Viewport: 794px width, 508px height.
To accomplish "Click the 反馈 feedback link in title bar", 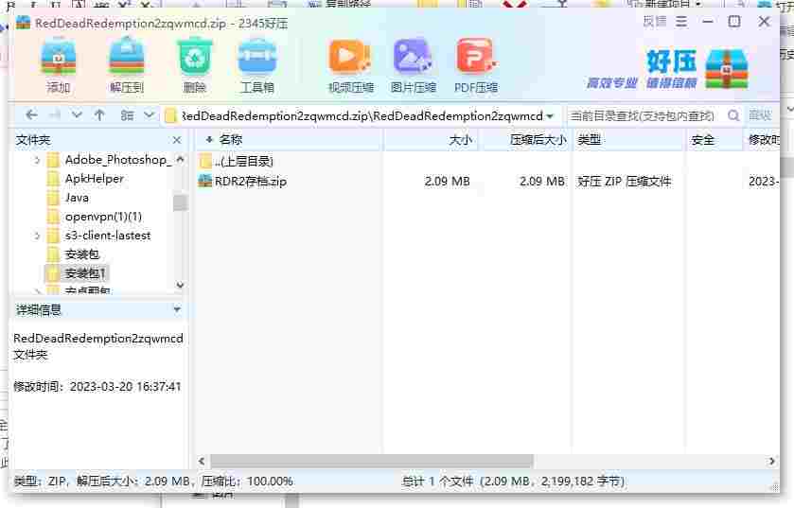I will (654, 21).
